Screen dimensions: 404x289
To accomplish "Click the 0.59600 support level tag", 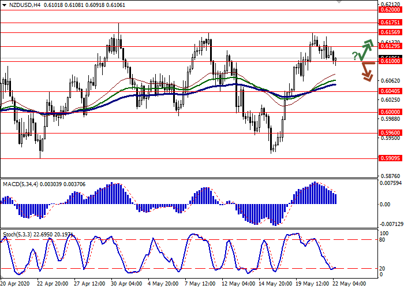I will (390, 133).
